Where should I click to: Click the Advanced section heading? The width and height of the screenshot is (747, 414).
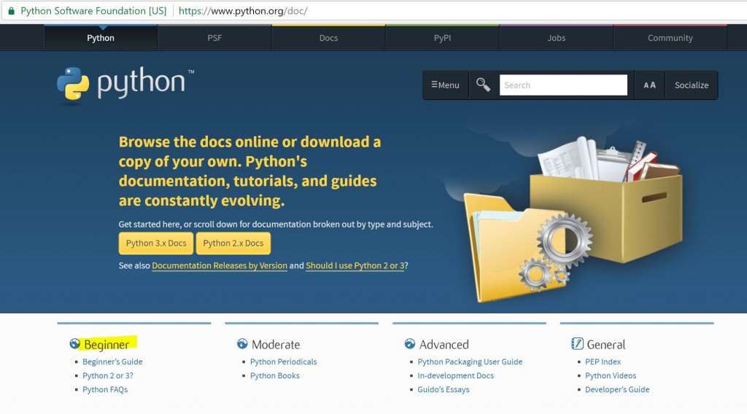click(444, 344)
